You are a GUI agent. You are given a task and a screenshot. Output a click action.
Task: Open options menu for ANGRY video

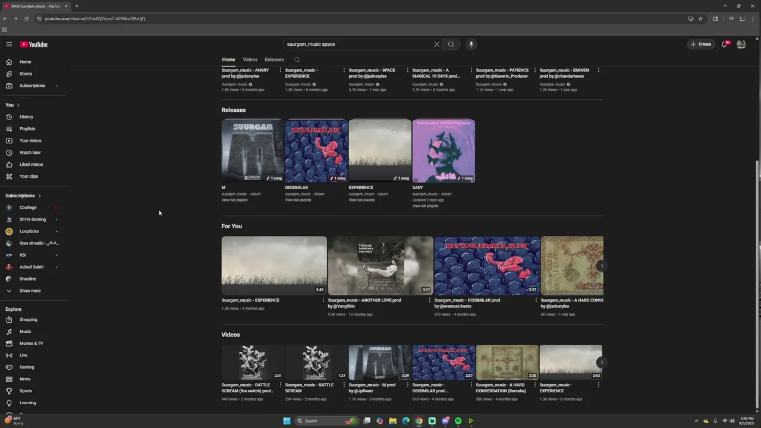click(280, 70)
